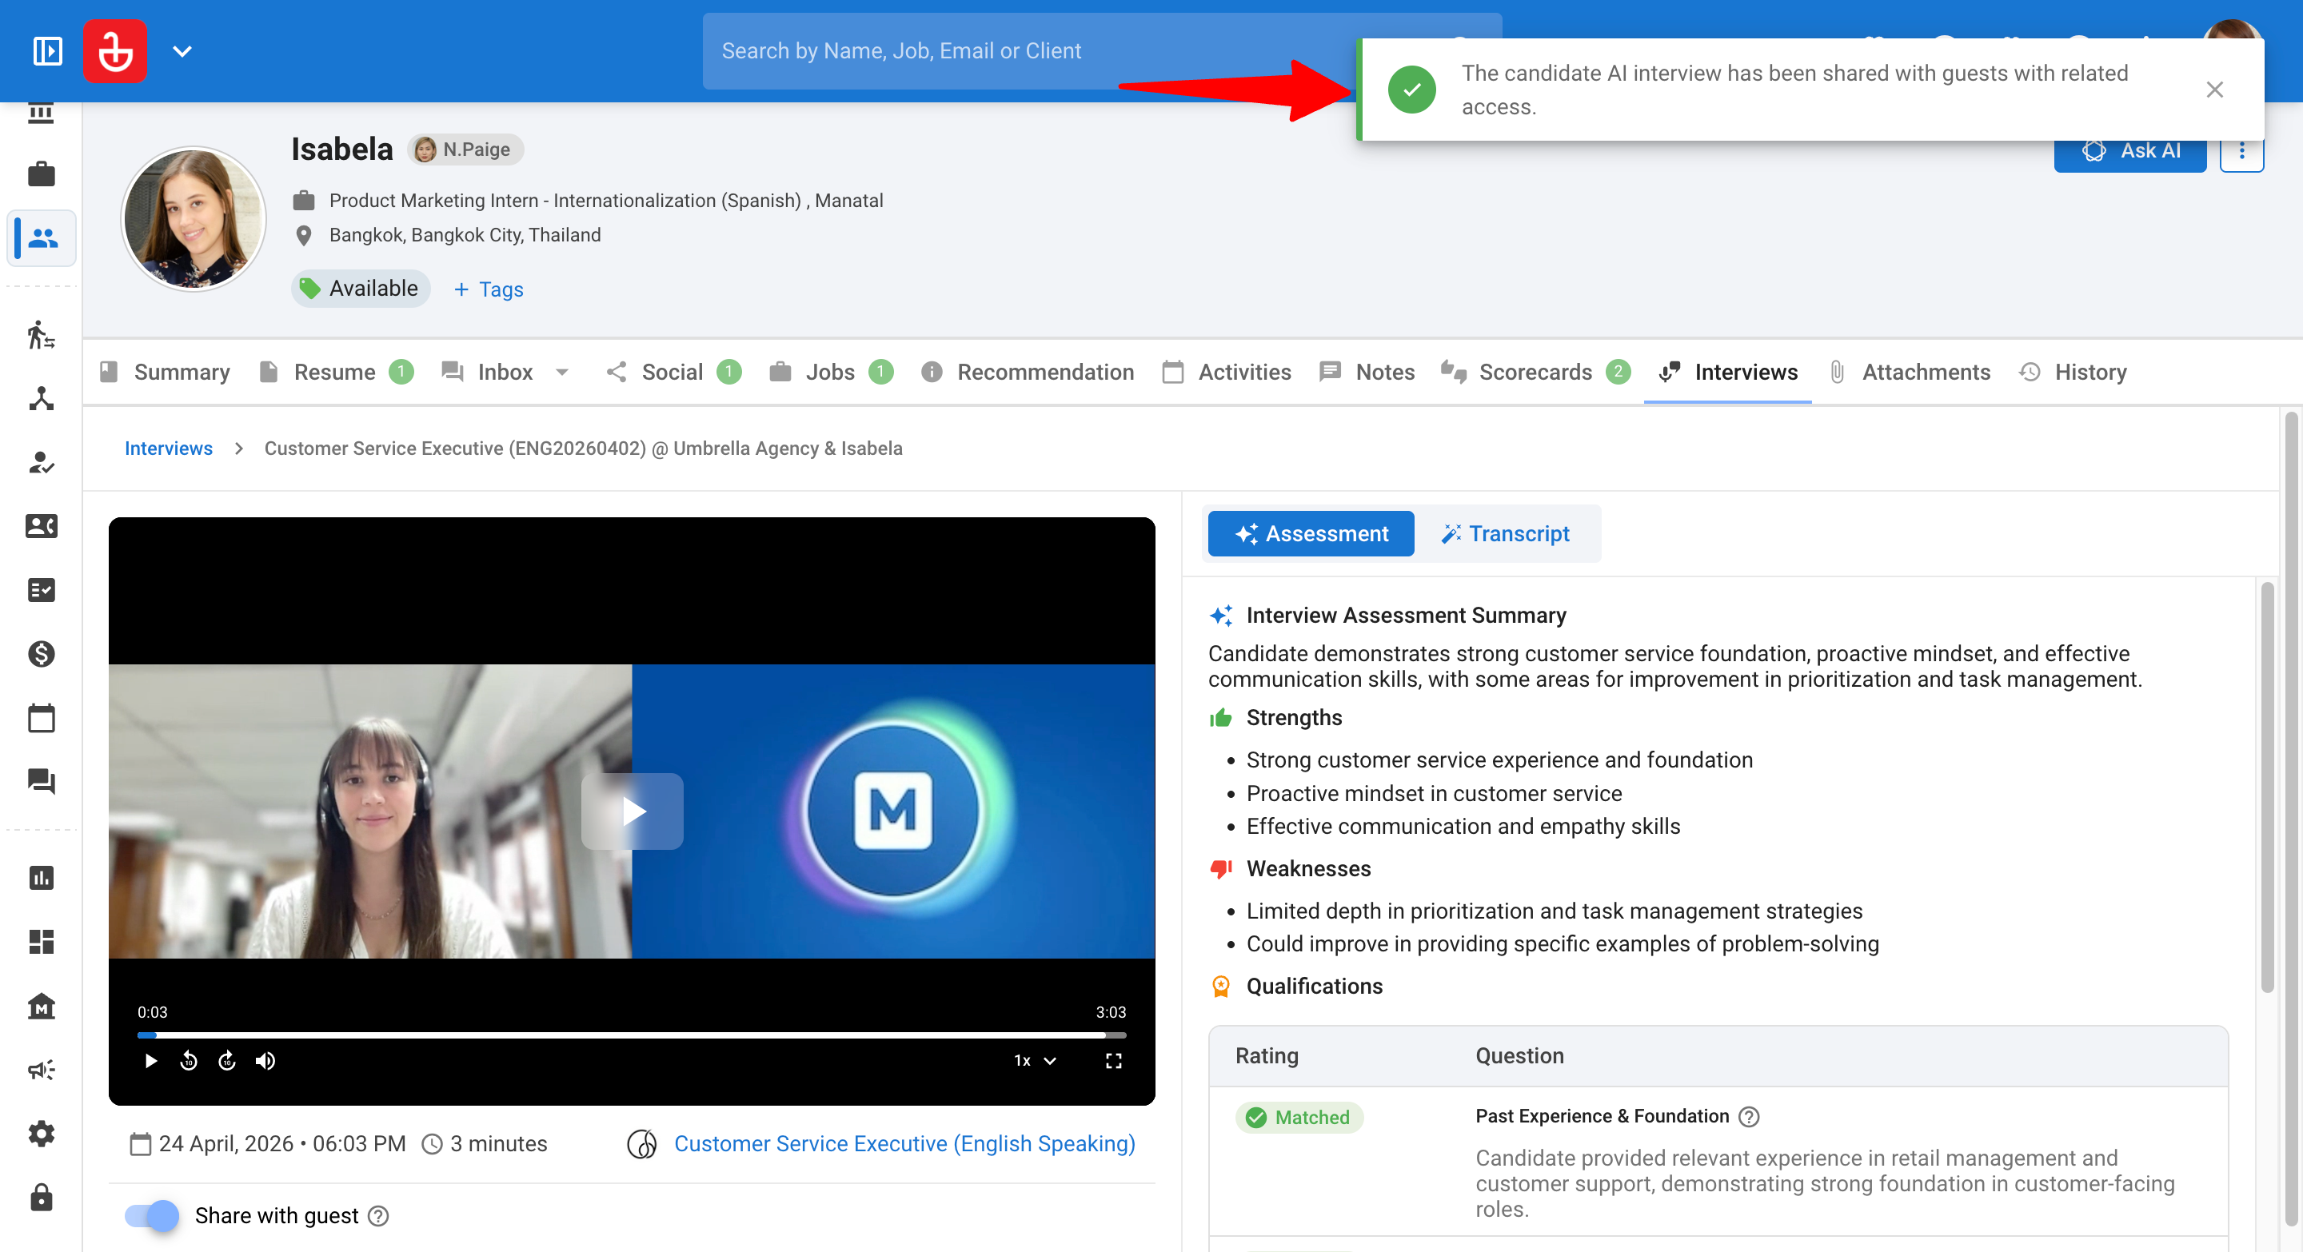Open the bar chart reports sidebar icon
Viewport: 2303px width, 1252px height.
[x=41, y=878]
